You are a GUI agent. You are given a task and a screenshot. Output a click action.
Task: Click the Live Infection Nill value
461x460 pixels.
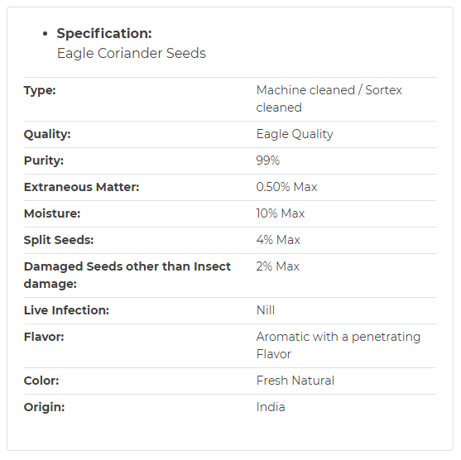266,310
